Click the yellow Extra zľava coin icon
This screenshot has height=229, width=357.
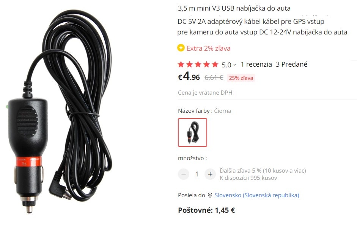click(181, 48)
